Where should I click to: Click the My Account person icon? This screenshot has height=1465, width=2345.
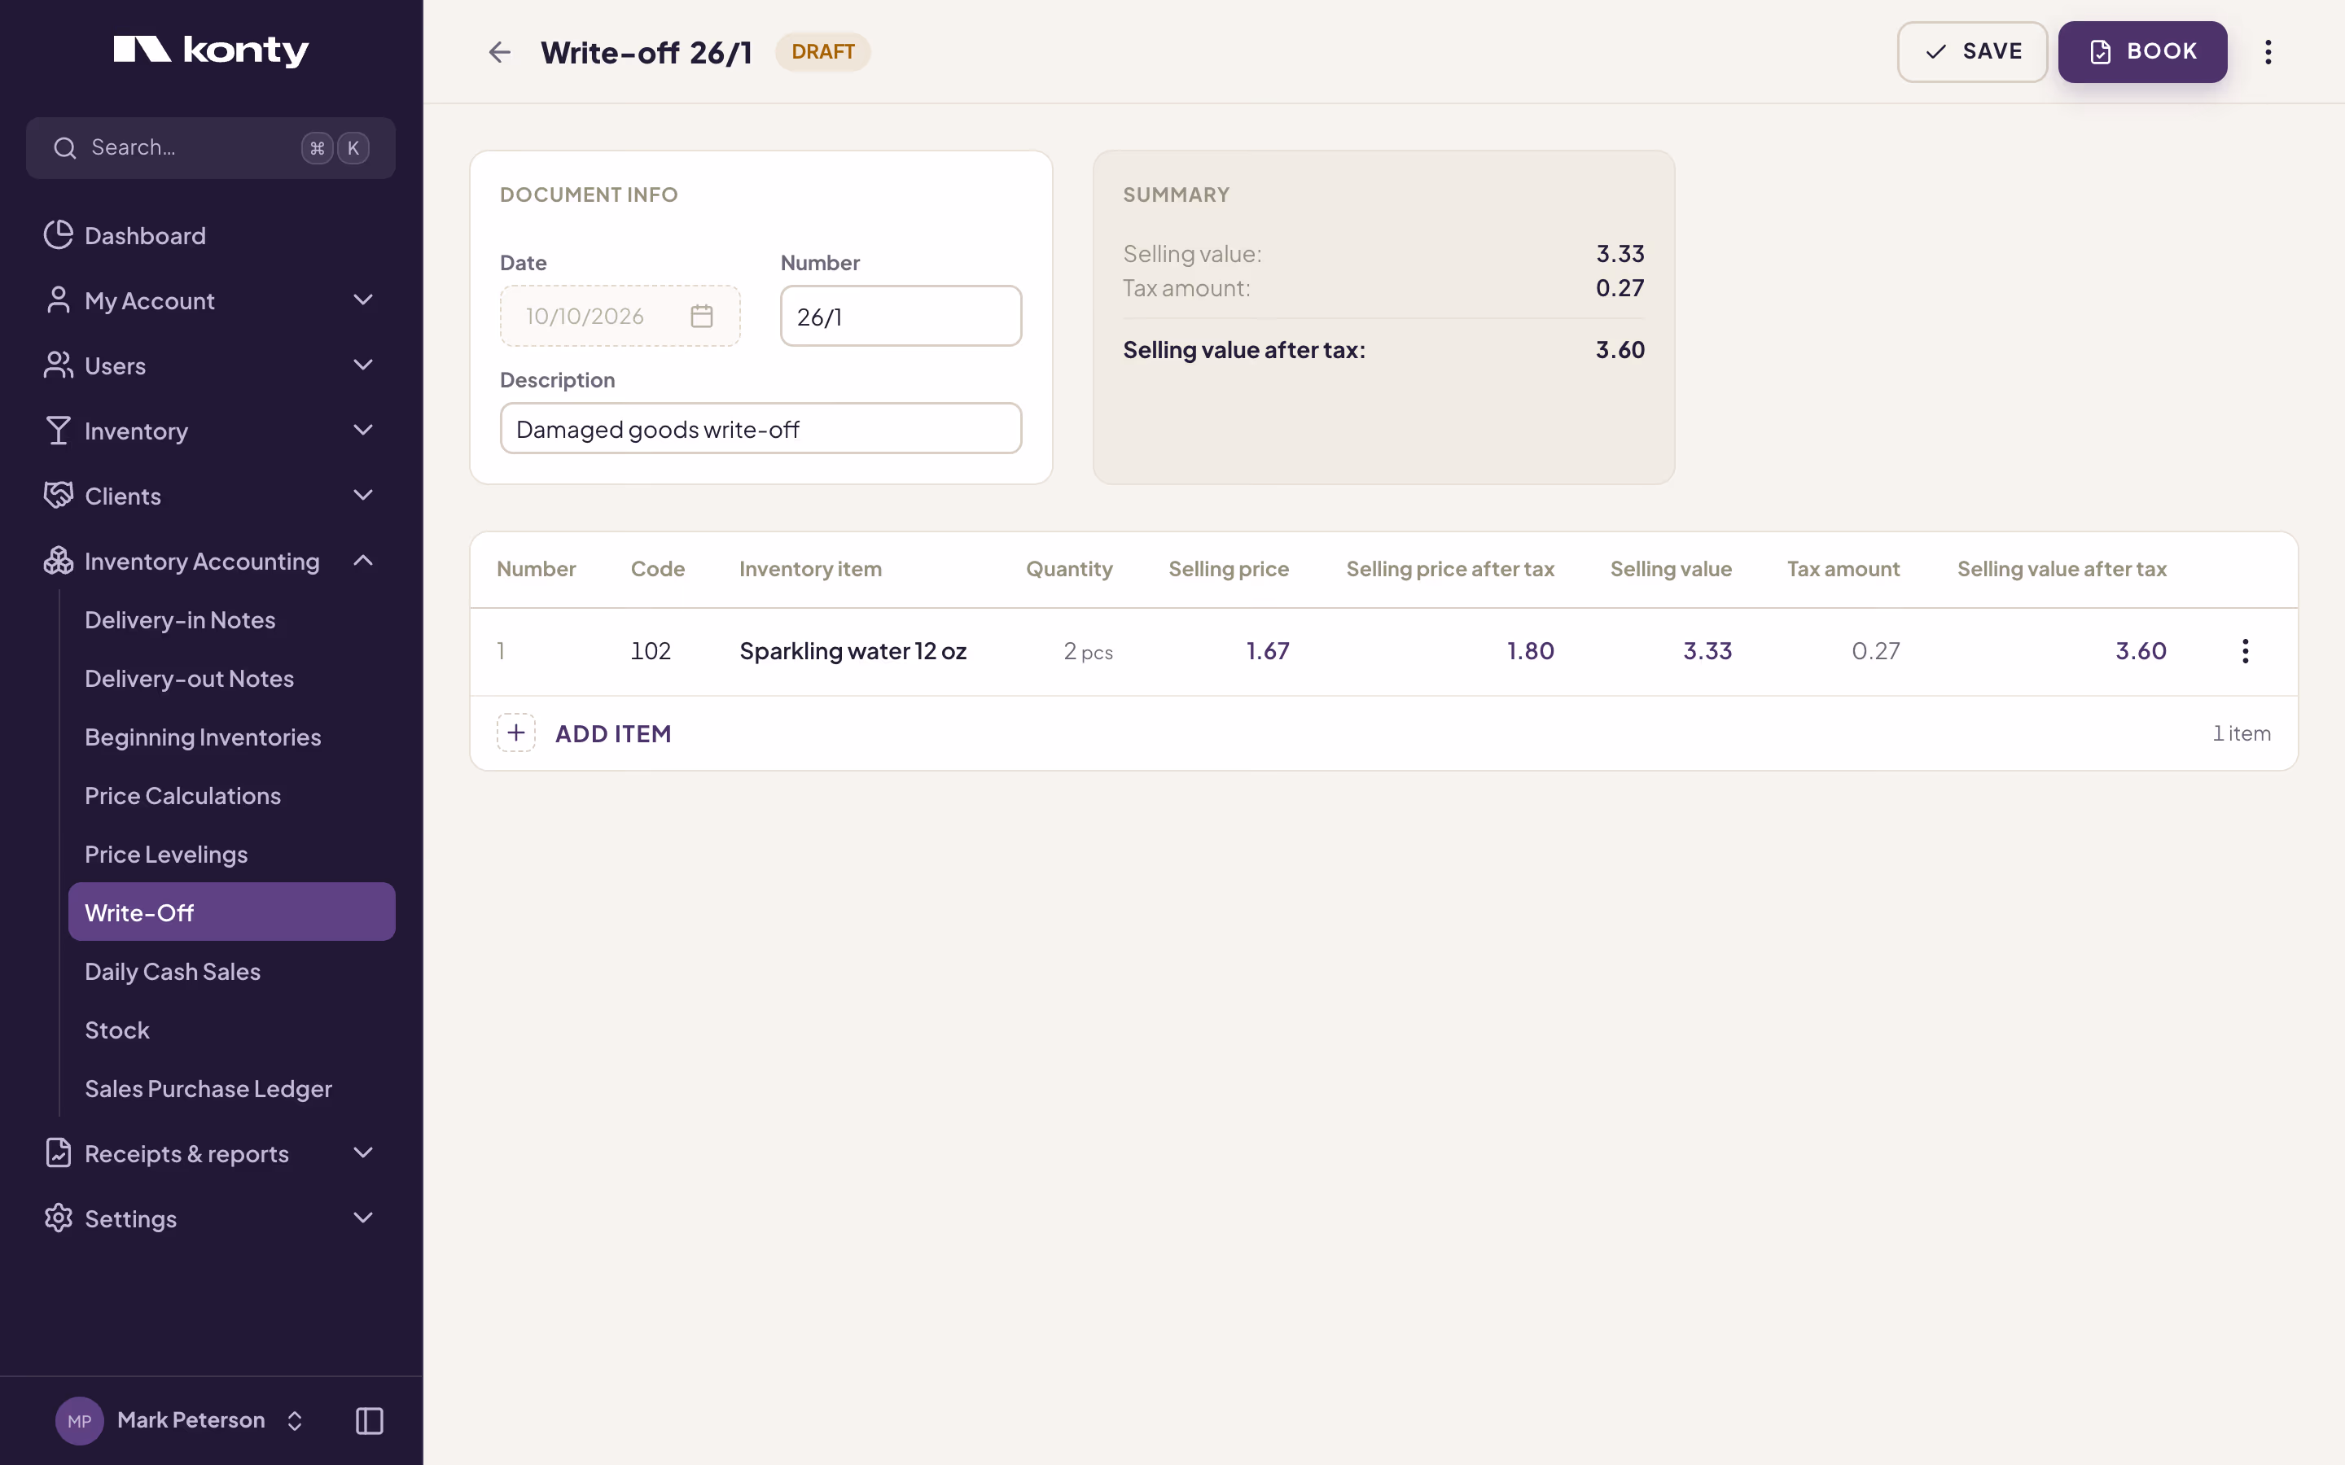pos(58,300)
